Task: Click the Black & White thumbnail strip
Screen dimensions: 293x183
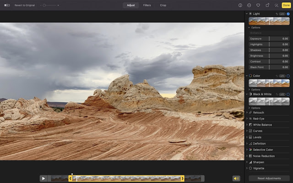Action: 269,101
